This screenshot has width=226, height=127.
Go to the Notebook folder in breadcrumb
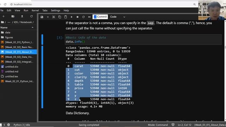coord(26,22)
